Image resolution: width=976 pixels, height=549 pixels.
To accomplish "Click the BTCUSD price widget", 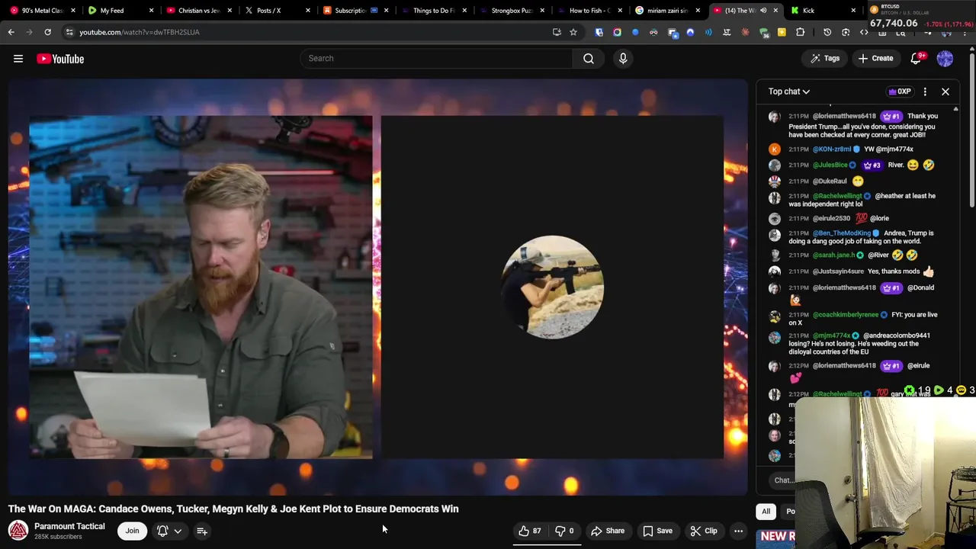I will click(921, 17).
